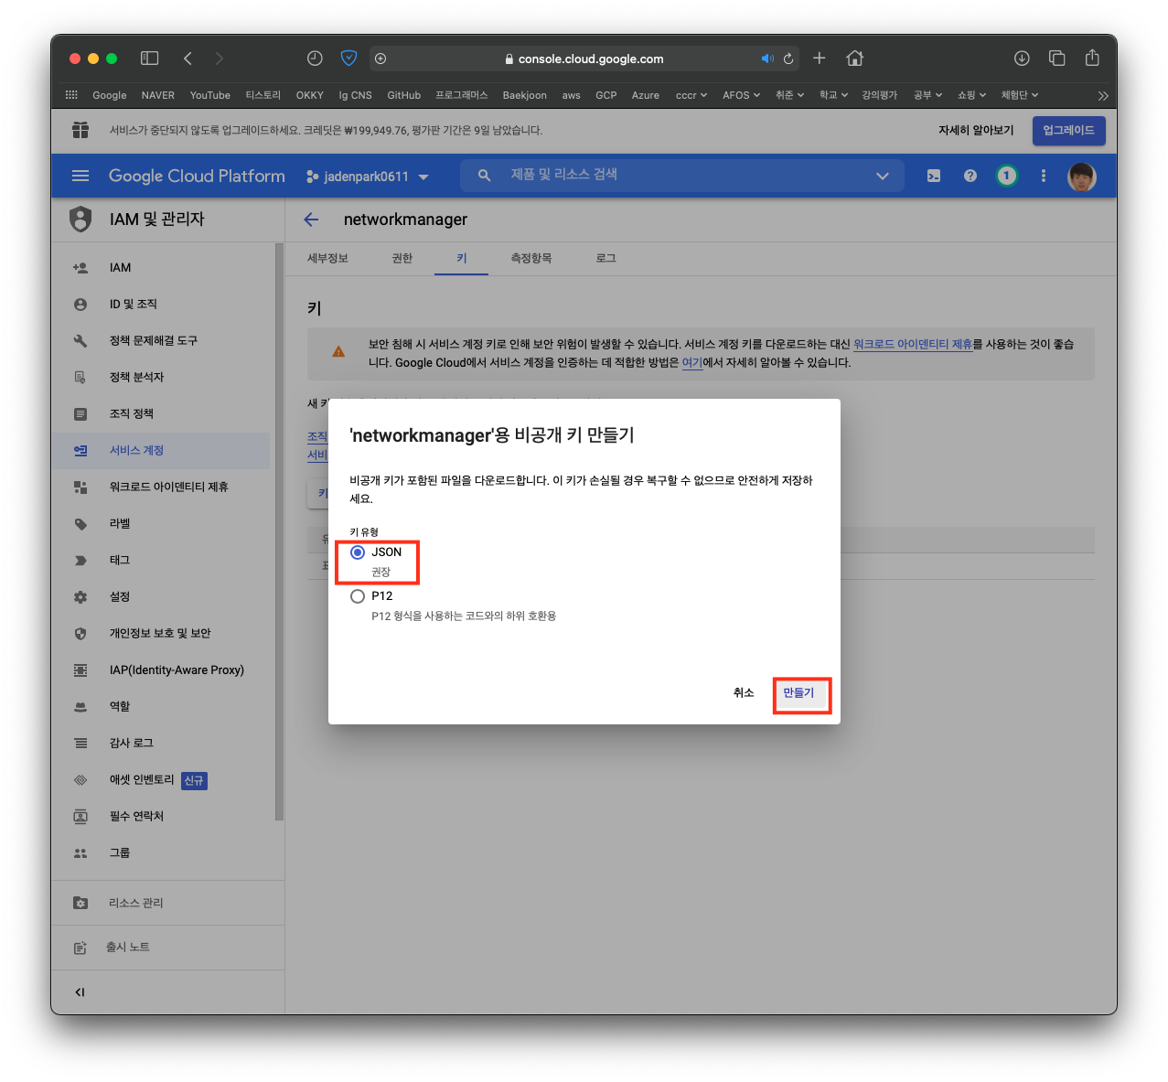This screenshot has width=1168, height=1082.
Task: Click the 필수 연락처 icon
Action: click(x=80, y=817)
